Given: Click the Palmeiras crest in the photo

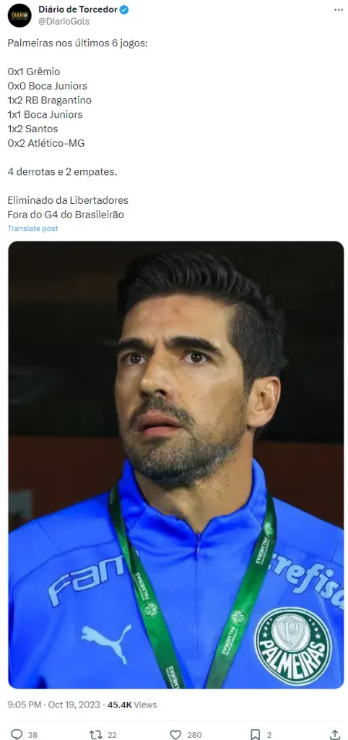Looking at the screenshot, I should pyautogui.click(x=293, y=645).
